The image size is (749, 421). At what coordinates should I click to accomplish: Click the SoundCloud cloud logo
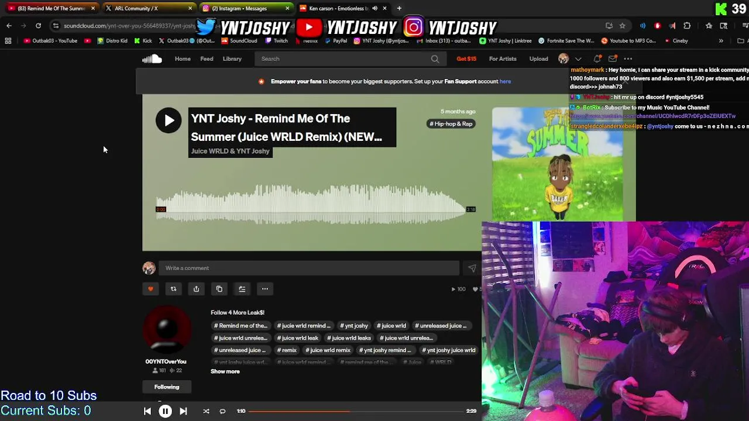click(x=152, y=58)
